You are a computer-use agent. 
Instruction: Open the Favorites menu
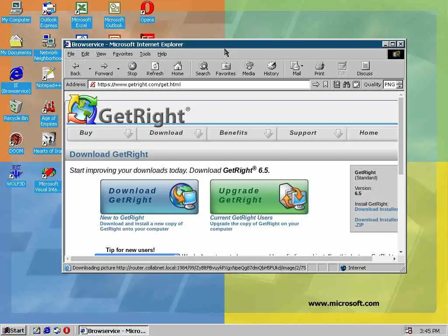click(x=122, y=54)
